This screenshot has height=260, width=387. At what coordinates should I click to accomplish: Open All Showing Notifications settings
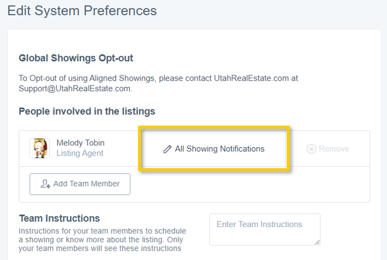point(219,149)
